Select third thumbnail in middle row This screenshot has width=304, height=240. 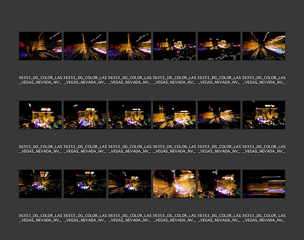[x=130, y=115]
